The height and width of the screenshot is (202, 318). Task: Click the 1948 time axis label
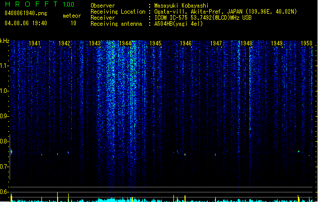click(246, 43)
